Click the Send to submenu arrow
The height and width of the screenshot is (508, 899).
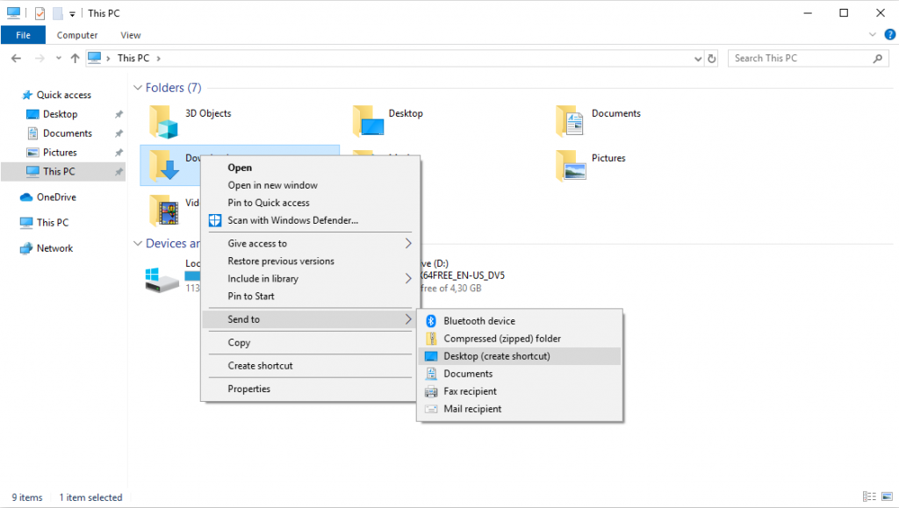click(x=408, y=319)
